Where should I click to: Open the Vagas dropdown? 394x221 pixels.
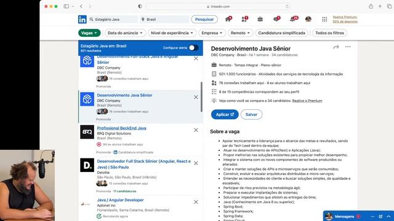pyautogui.click(x=89, y=33)
